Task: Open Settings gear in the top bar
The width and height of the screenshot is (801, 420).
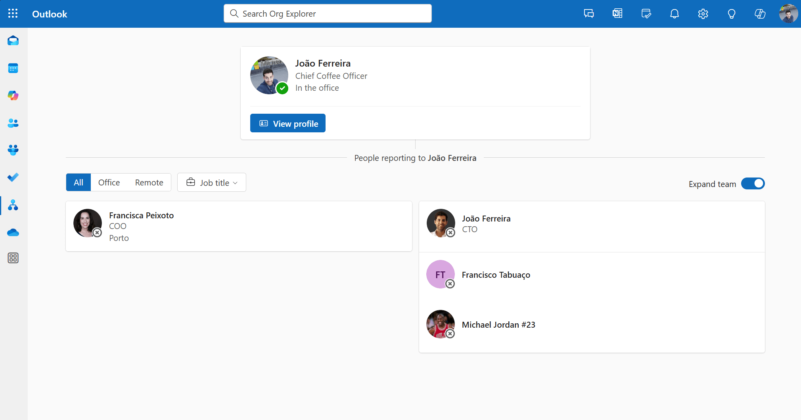Action: 703,13
